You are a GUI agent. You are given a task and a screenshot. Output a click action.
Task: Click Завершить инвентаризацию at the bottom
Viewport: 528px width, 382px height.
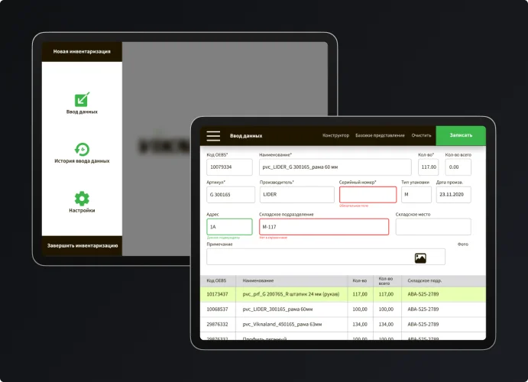point(82,245)
